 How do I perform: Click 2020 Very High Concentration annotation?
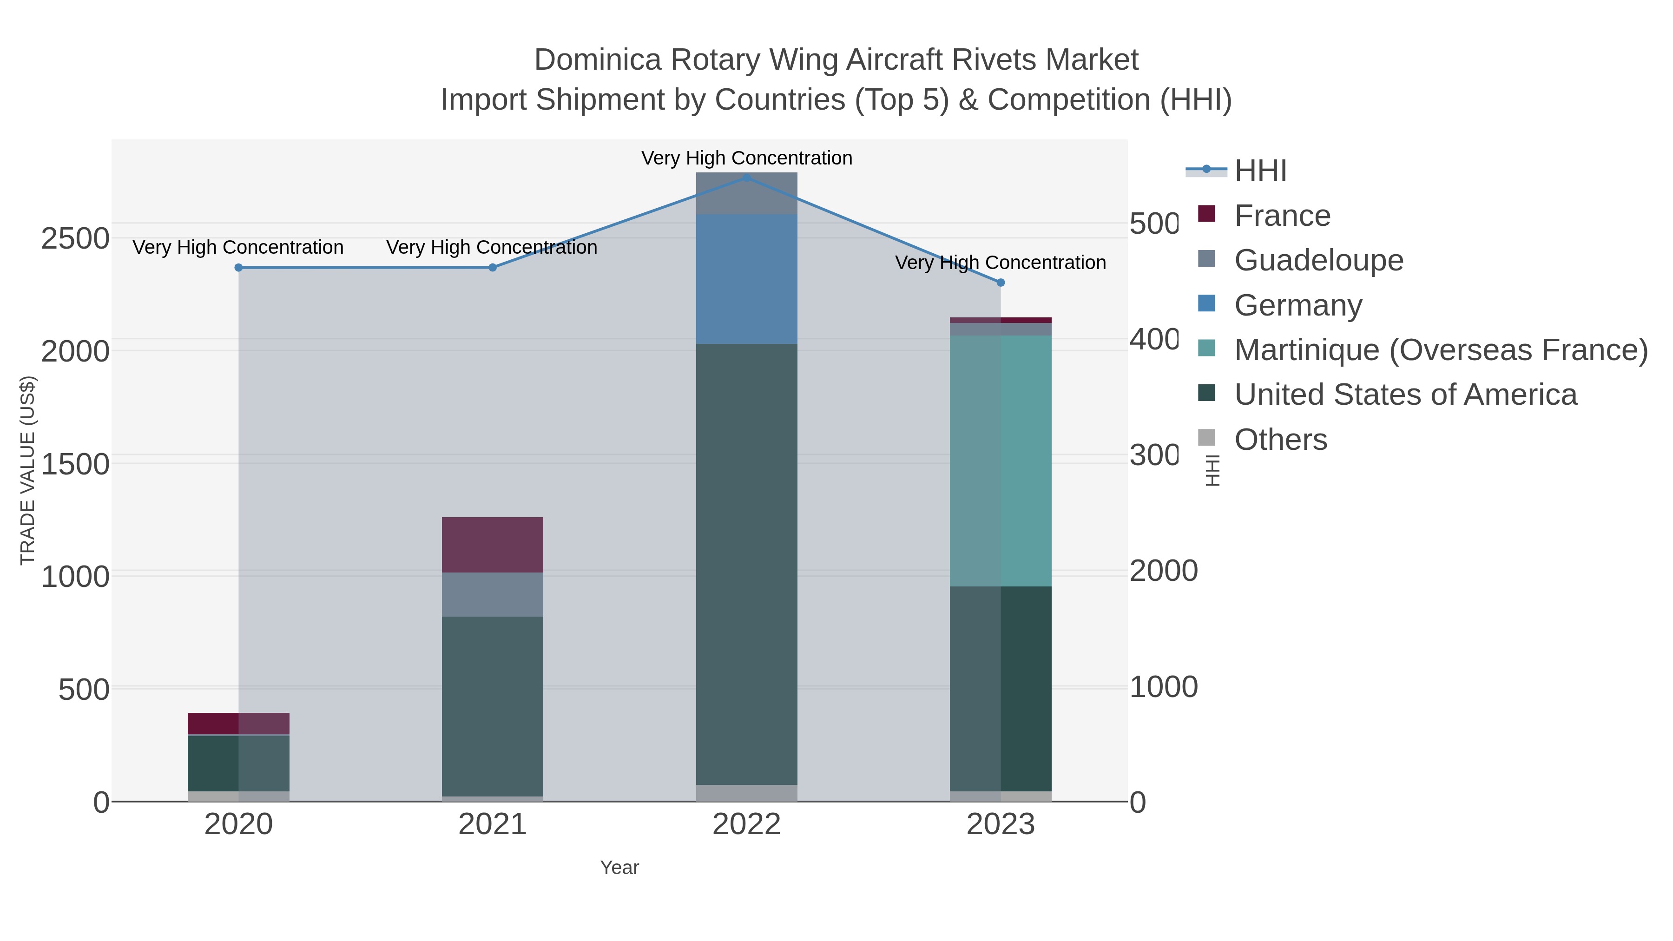pos(238,247)
